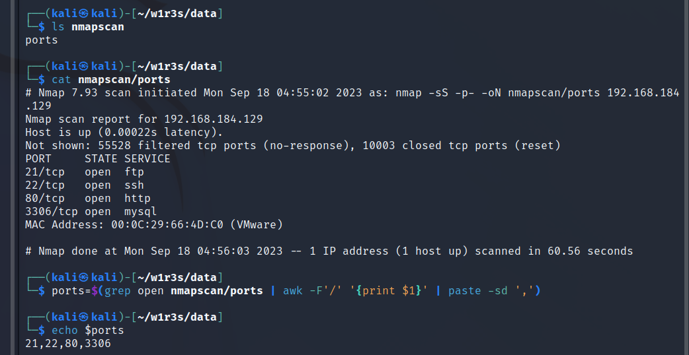This screenshot has width=689, height=355.
Task: Click the 'Not shown: 55528 filtered' line
Action: click(x=293, y=146)
